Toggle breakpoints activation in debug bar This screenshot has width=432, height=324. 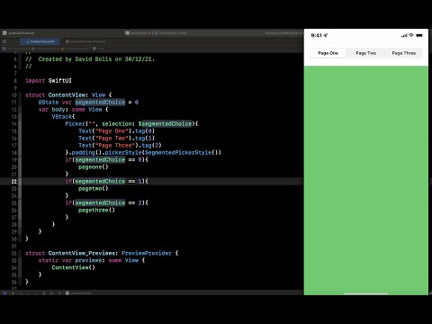point(5,293)
